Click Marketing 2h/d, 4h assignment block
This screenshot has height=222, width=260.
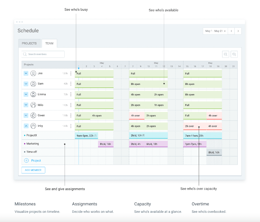pyautogui.click(x=137, y=144)
